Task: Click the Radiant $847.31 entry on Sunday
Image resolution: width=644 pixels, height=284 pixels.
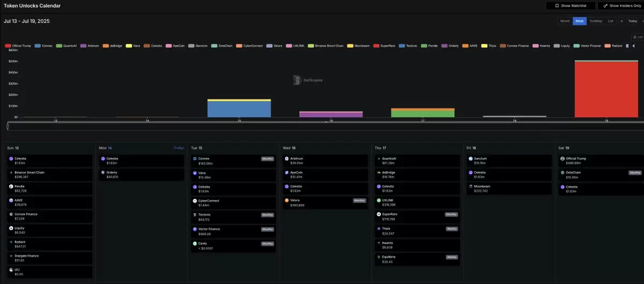Action: (x=50, y=244)
